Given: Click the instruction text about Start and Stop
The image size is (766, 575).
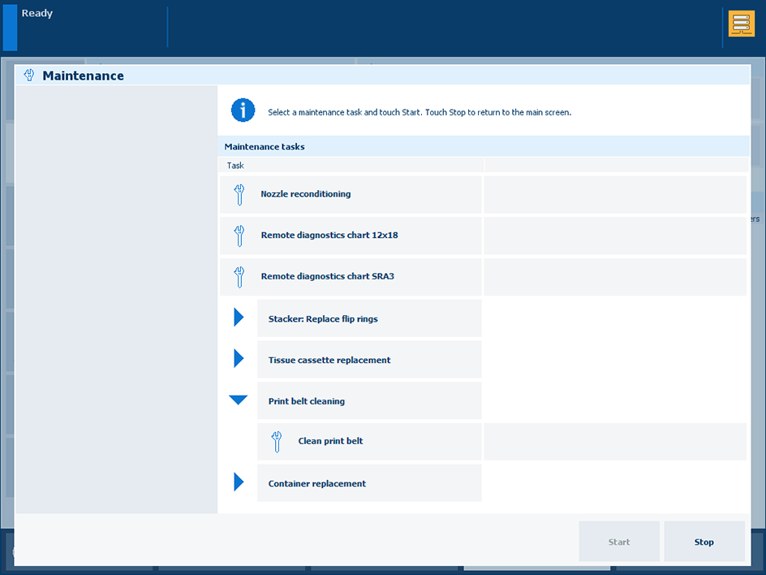Looking at the screenshot, I should (420, 112).
